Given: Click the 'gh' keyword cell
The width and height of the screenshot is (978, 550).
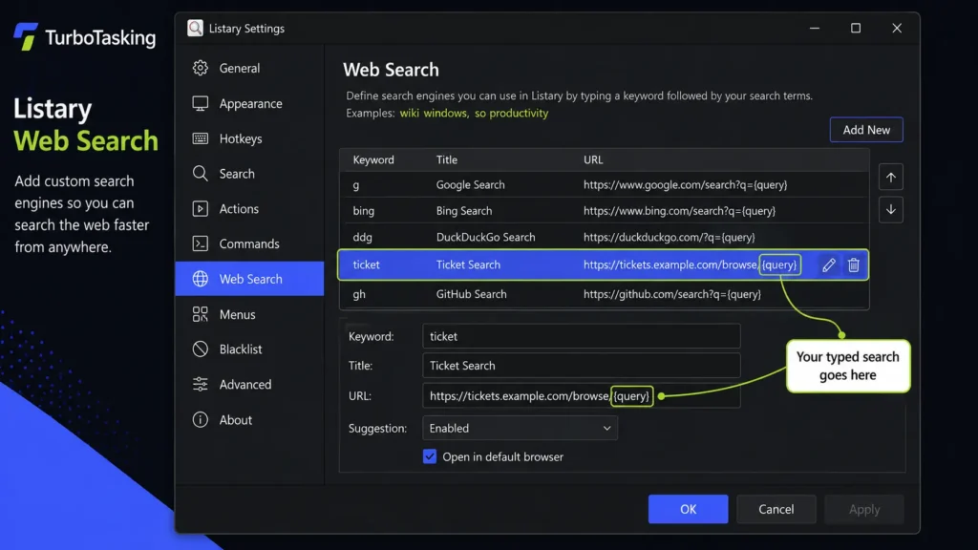Looking at the screenshot, I should coord(359,294).
